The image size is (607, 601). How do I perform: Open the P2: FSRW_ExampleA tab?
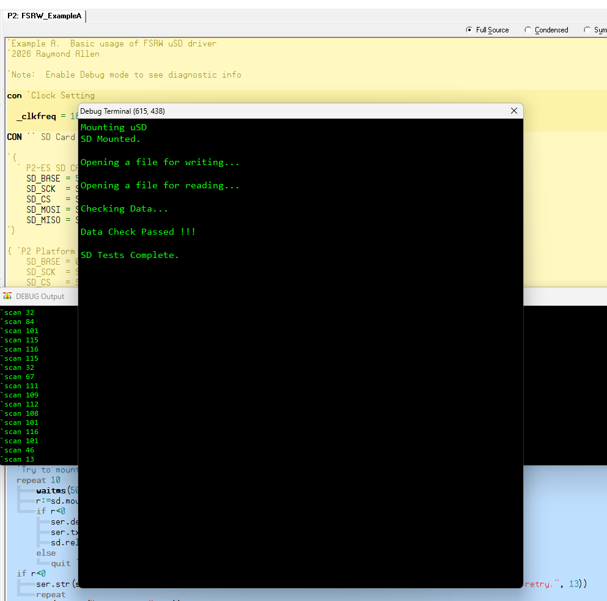point(44,17)
